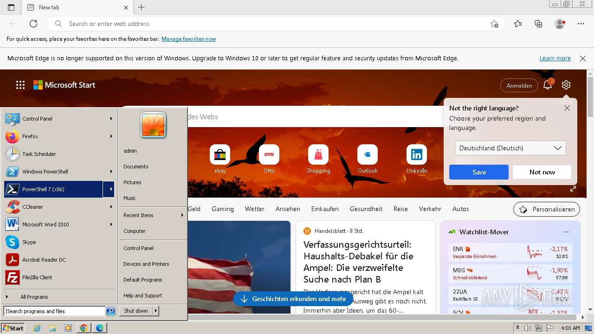Image resolution: width=594 pixels, height=334 pixels.
Task: Open Manage favorites now link
Action: (188, 39)
